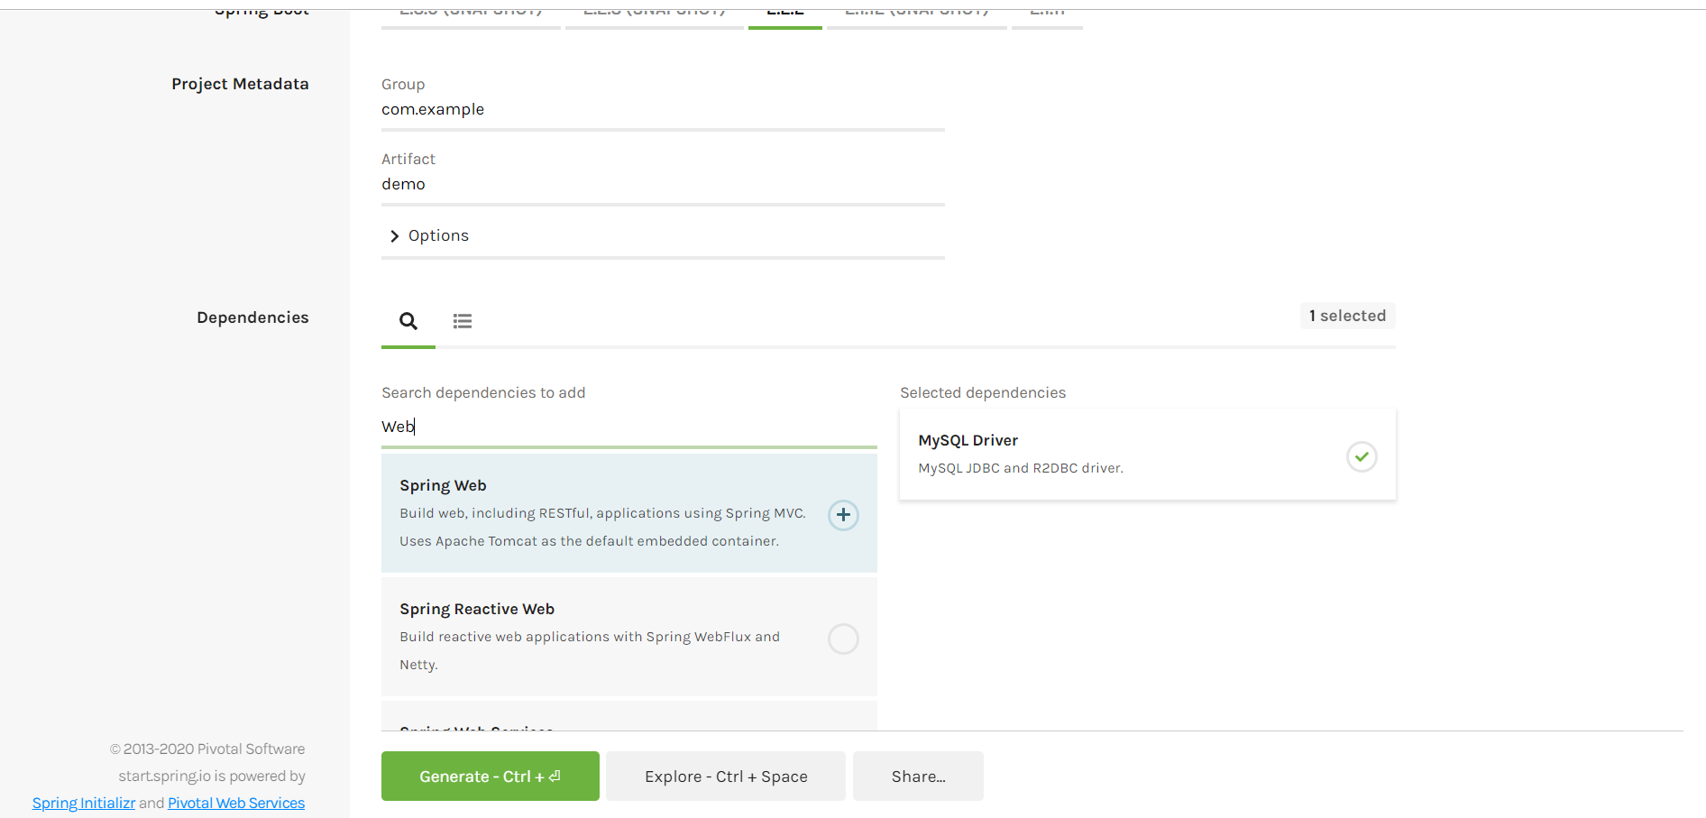1706x818 pixels.
Task: Click the "1 selected" badge
Action: point(1347,316)
